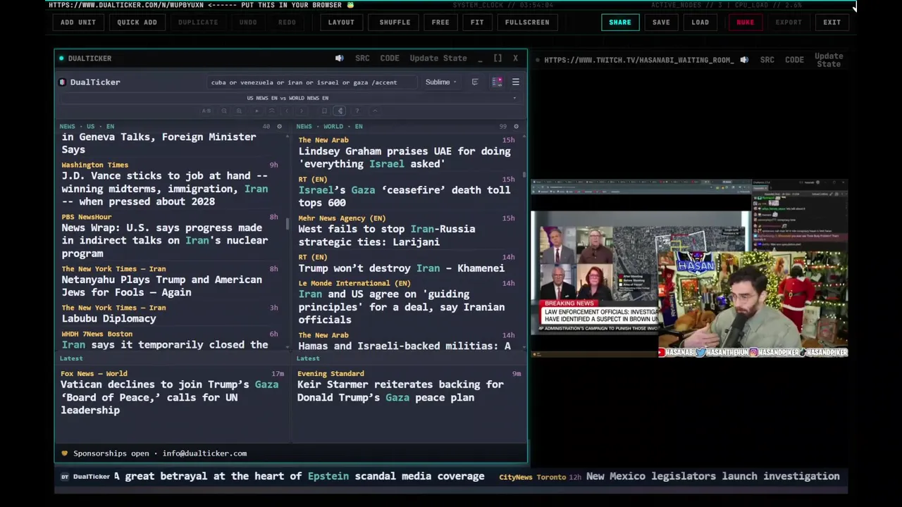The width and height of the screenshot is (902, 507).
Task: Maximize the DualTicker unit with bracket icon
Action: (498, 58)
